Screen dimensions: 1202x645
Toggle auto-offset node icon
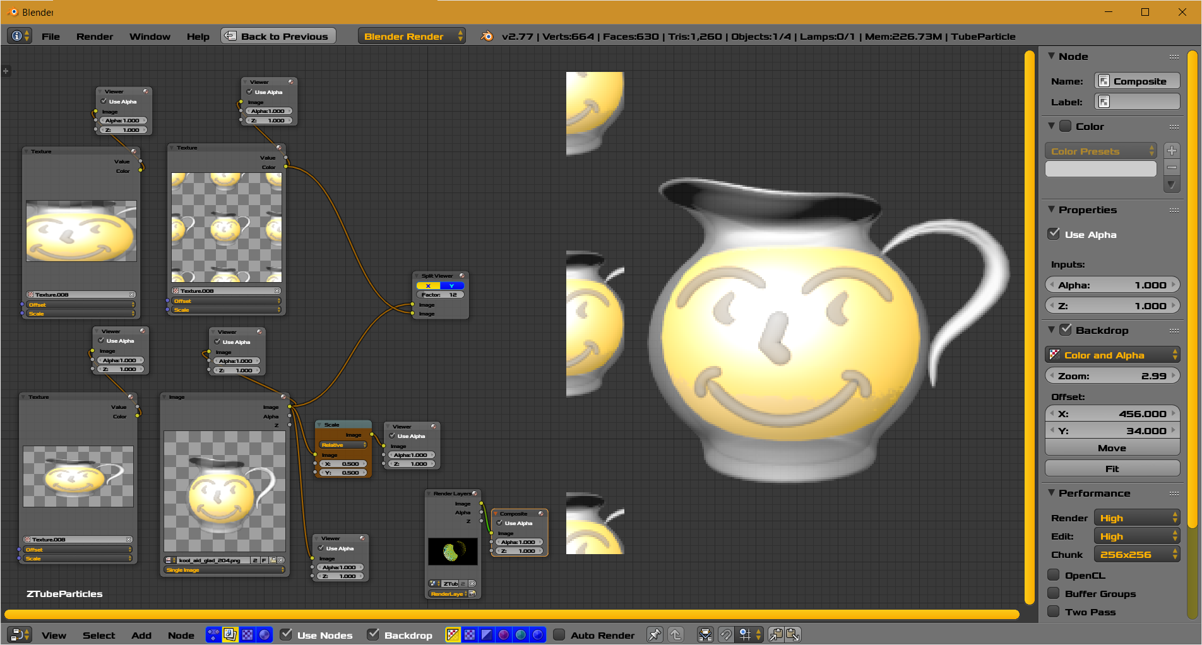pyautogui.click(x=705, y=635)
